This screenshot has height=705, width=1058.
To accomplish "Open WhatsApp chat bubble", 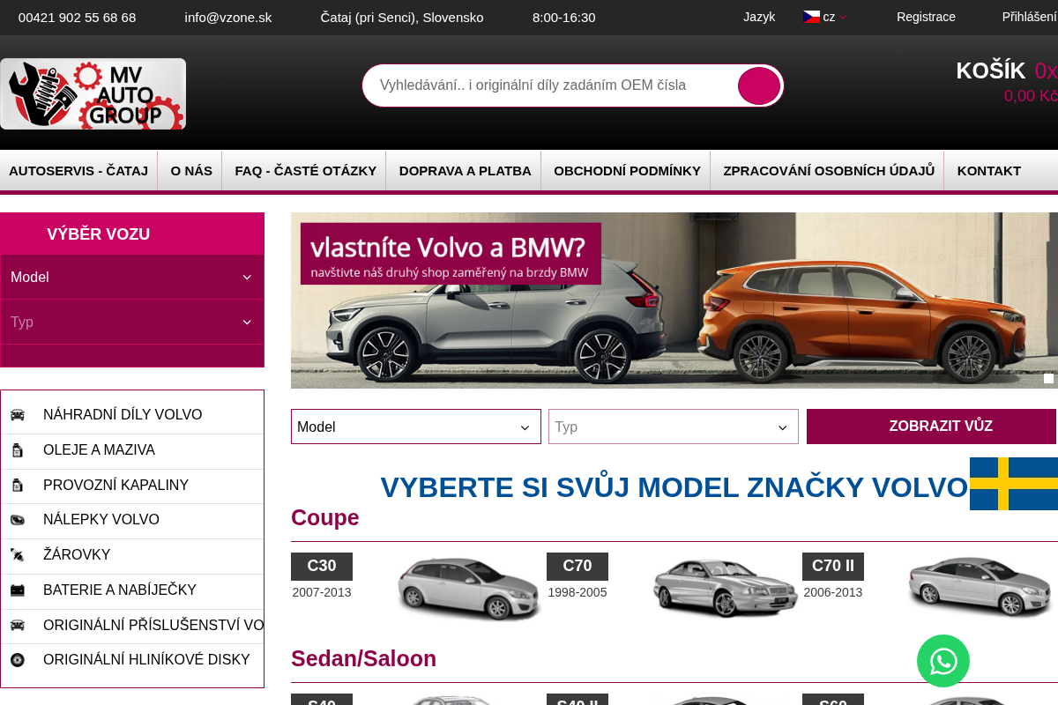I will 943,661.
